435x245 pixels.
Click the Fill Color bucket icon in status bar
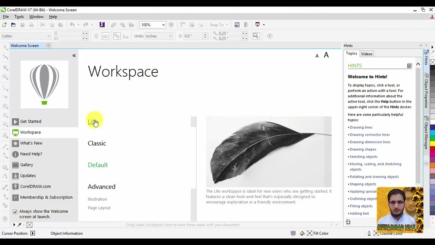(302, 233)
